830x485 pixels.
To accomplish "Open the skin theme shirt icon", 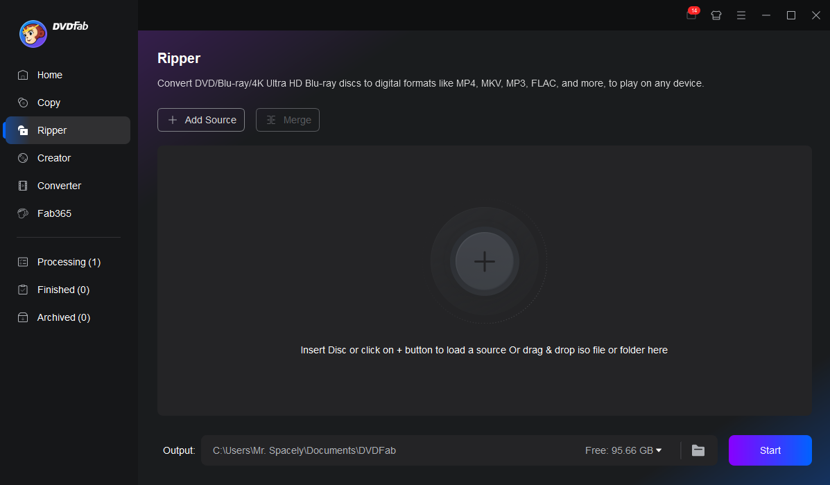I will [716, 15].
